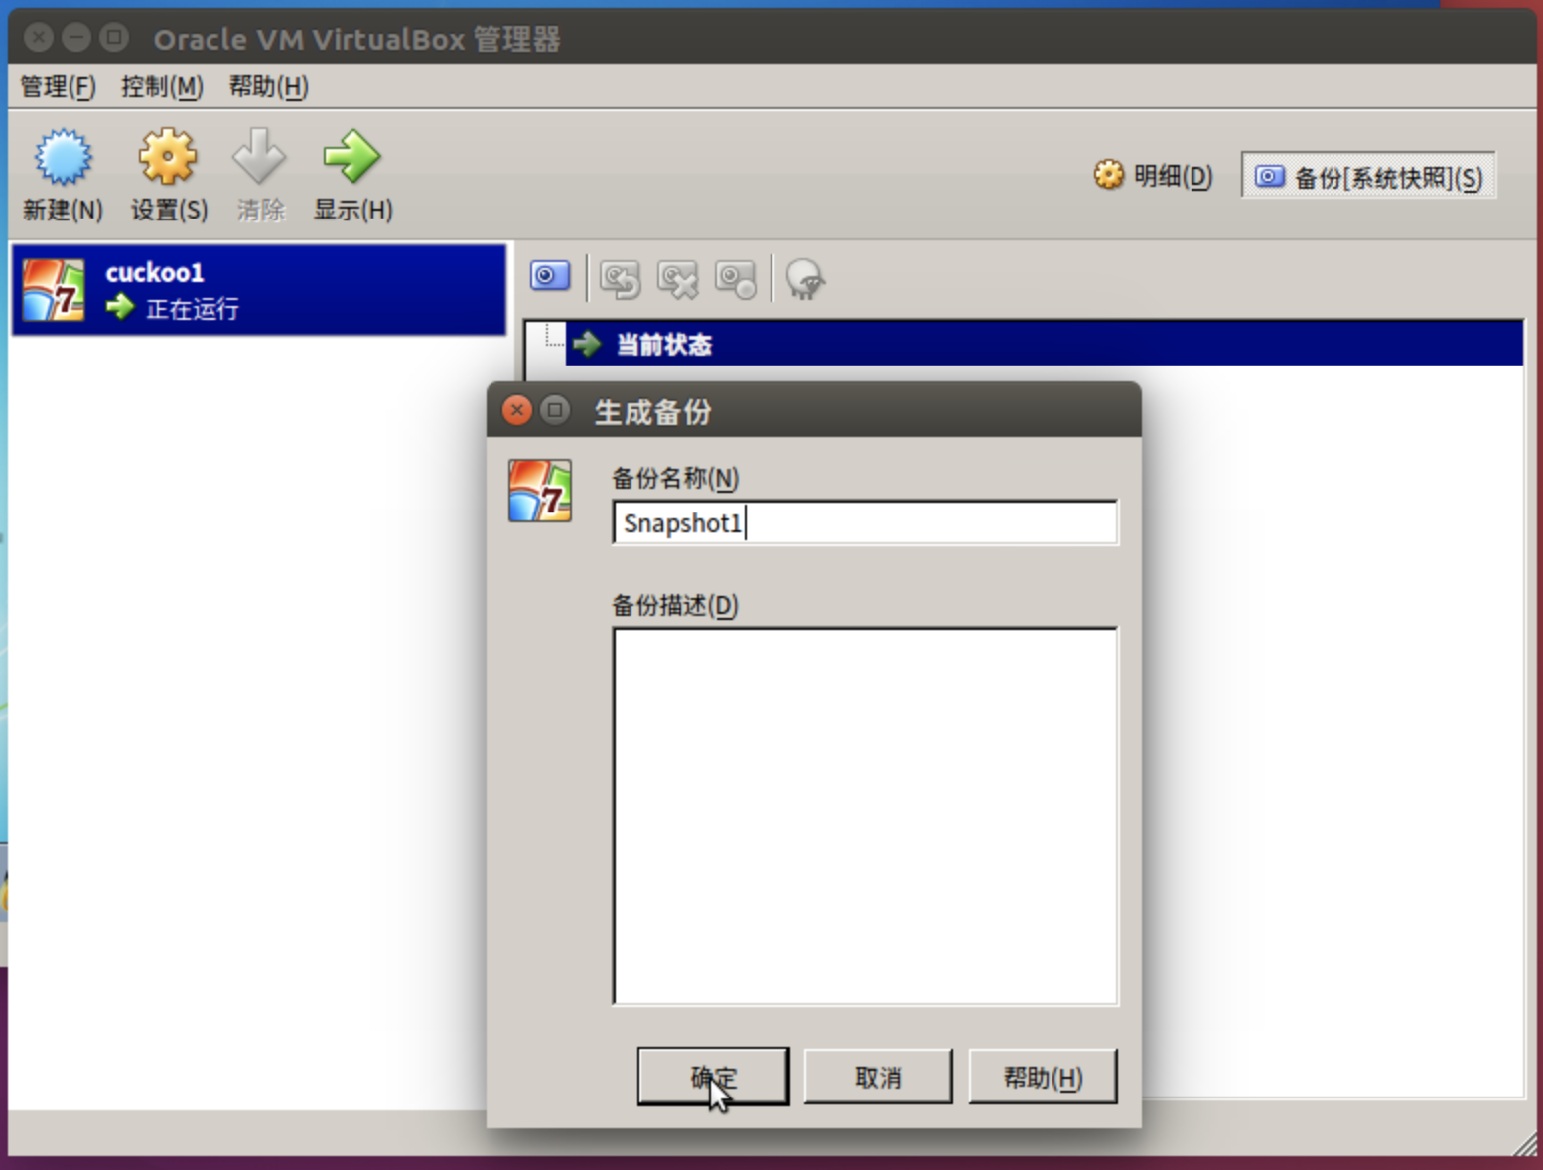Click the cuckoo1 Windows 7 OS icon
Image resolution: width=1543 pixels, height=1170 pixels.
coord(54,290)
